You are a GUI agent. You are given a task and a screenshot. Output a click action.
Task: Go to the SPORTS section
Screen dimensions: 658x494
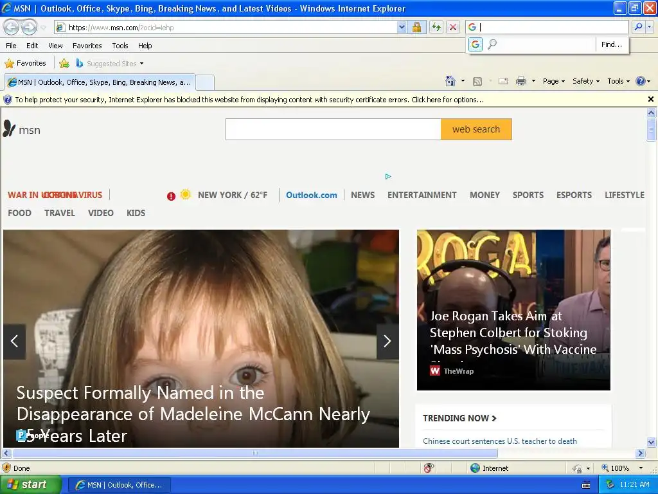[x=528, y=195]
